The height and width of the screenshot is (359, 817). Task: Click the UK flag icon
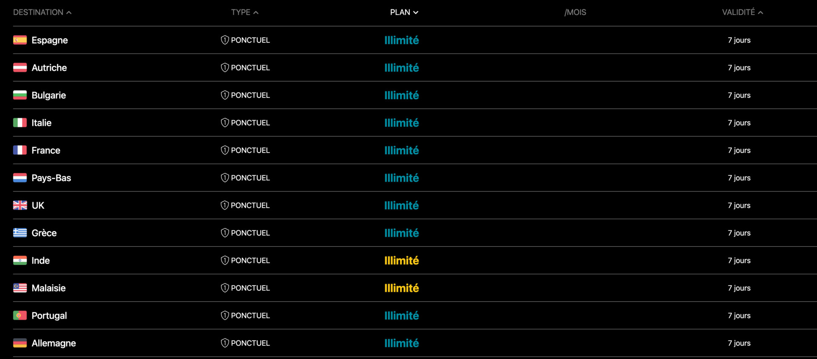(20, 205)
